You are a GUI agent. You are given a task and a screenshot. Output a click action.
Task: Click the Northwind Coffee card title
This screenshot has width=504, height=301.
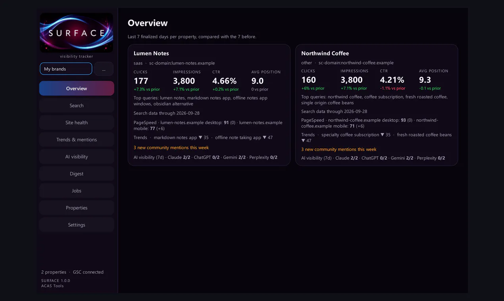click(325, 53)
